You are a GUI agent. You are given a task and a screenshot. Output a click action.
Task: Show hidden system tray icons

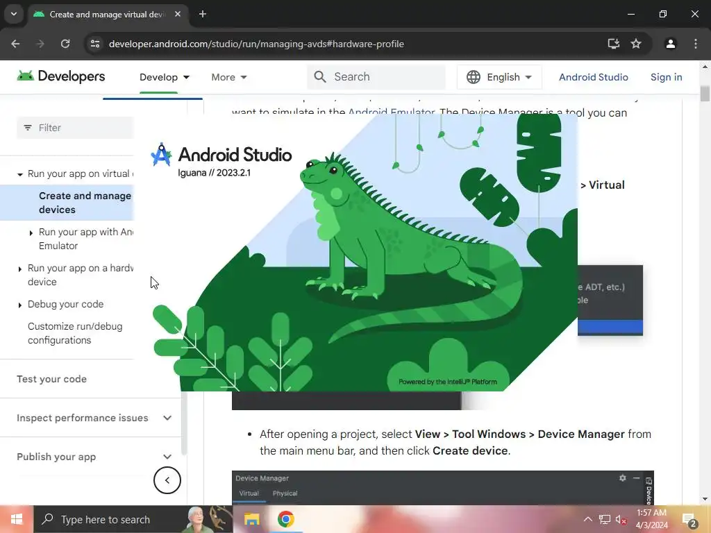click(x=587, y=519)
